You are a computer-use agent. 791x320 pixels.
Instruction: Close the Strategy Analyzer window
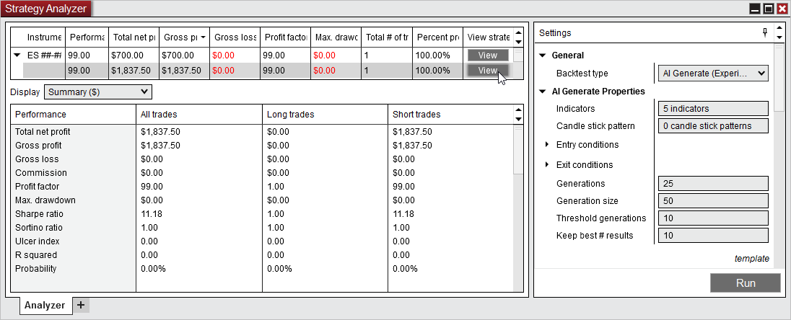pyautogui.click(x=782, y=9)
